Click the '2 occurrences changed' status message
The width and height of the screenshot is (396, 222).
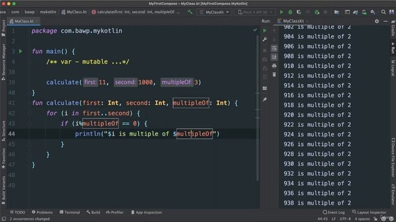tap(30, 219)
